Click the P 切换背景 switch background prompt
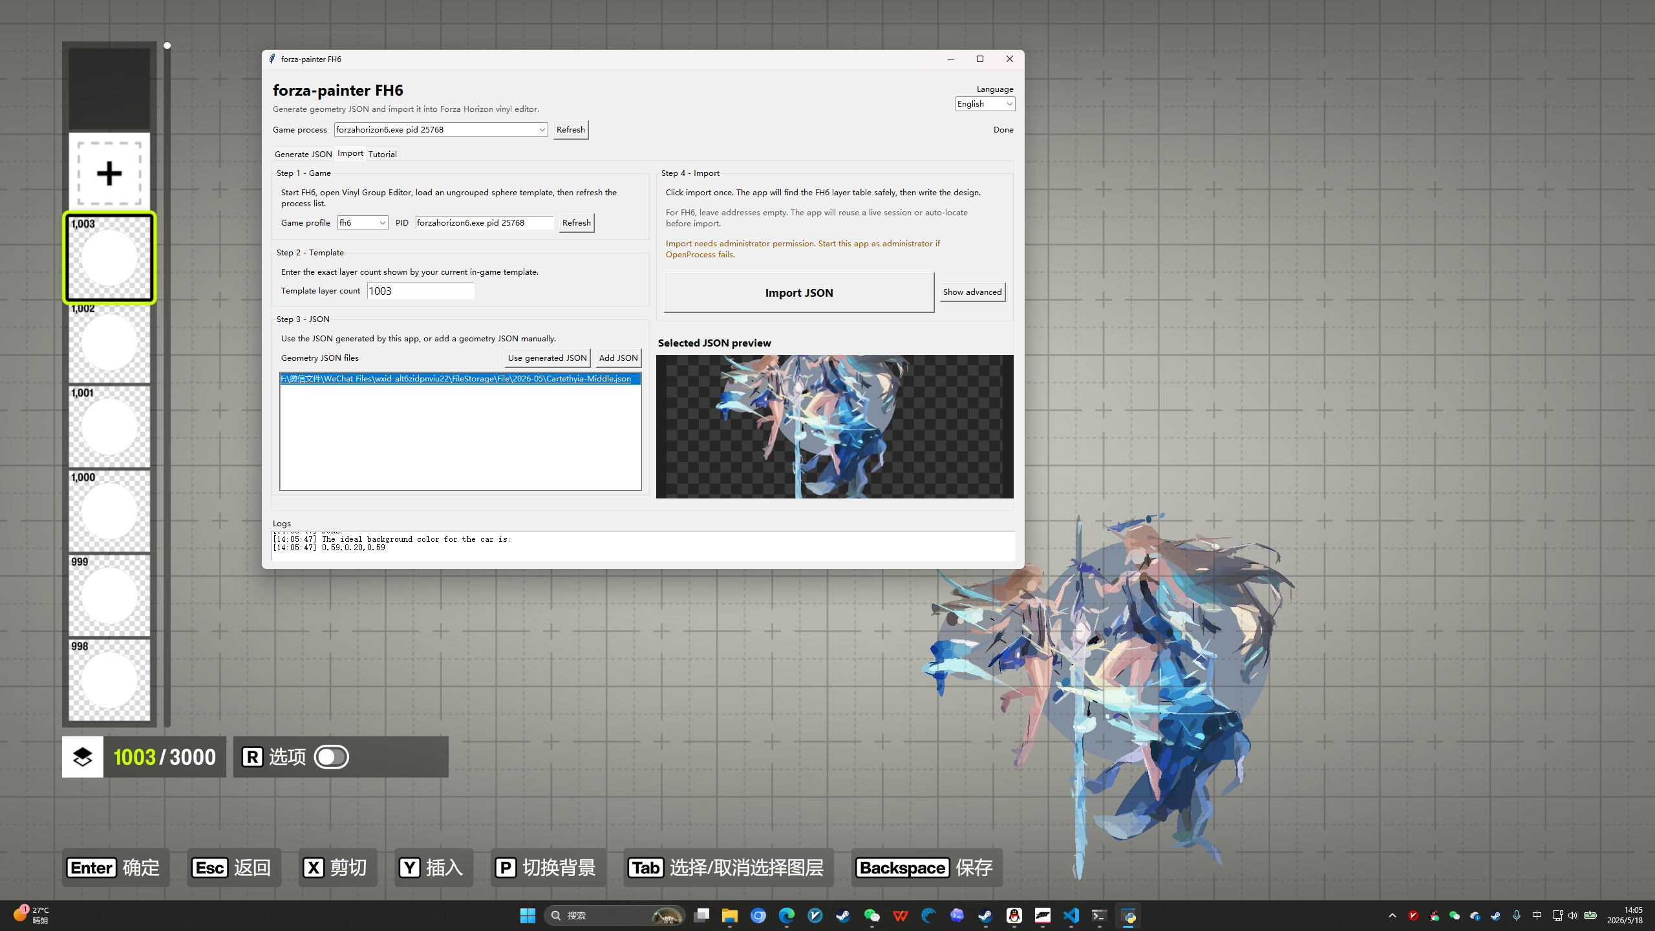Image resolution: width=1655 pixels, height=931 pixels. click(548, 867)
